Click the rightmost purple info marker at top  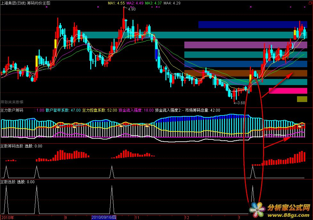(305, 7)
